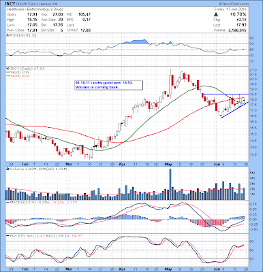Image resolution: width=263 pixels, height=272 pixels.
Task: Click the blue horizontal resistance line near 18.5
Action: point(226,94)
